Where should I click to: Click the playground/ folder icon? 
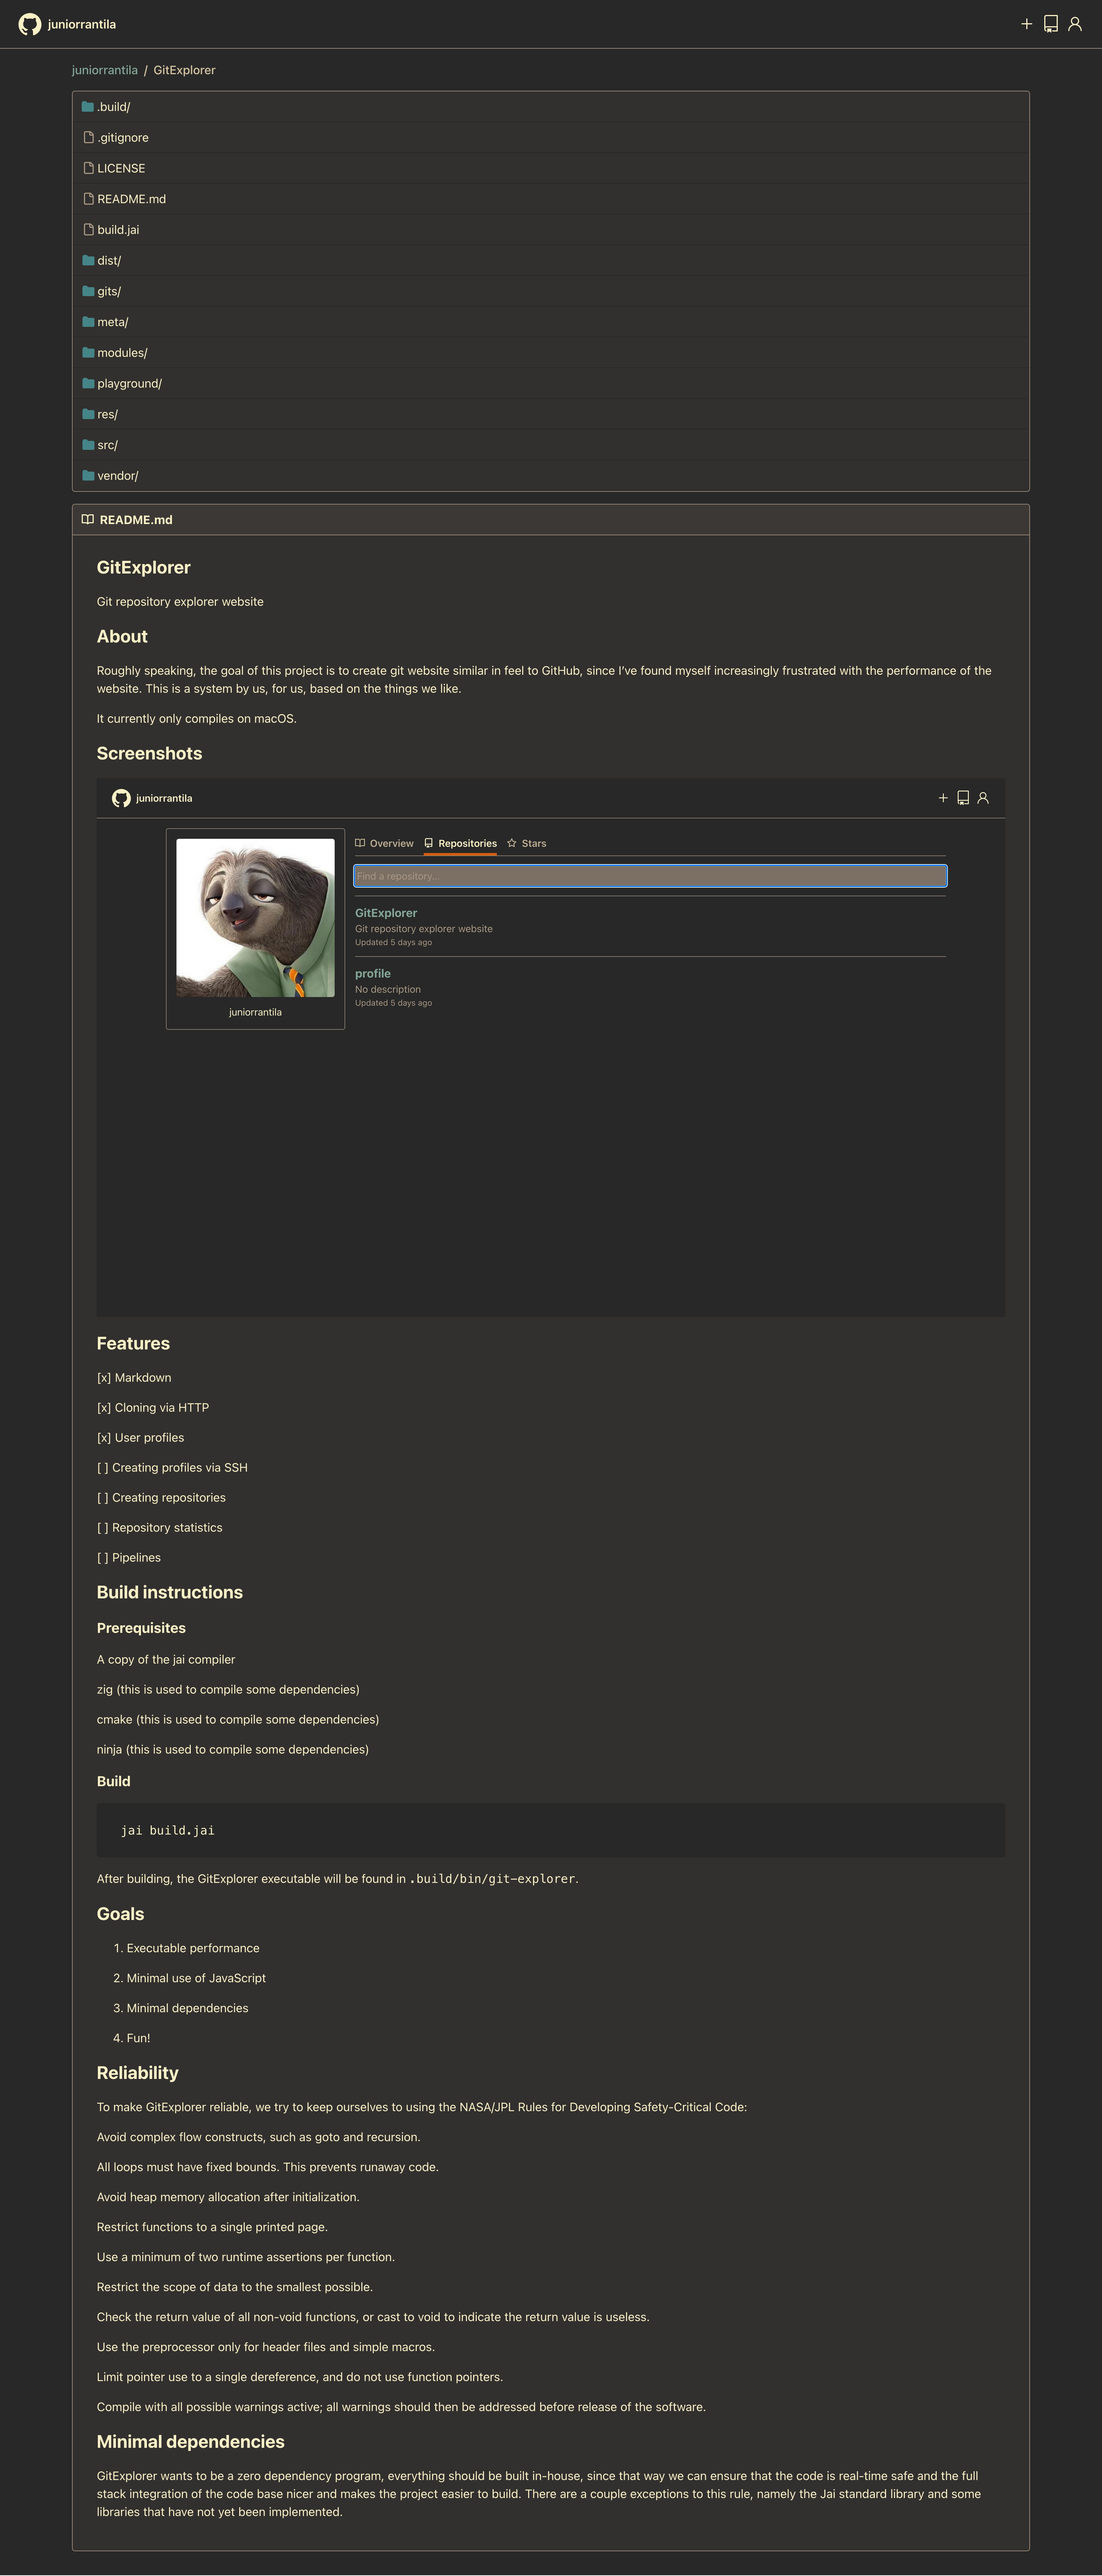(88, 383)
